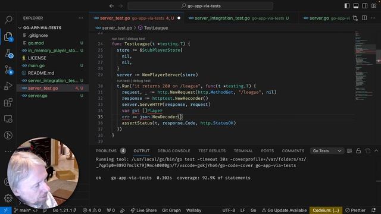Open the COMMENTS panel tab
Viewport: 381px width, 214px height.
click(x=293, y=151)
